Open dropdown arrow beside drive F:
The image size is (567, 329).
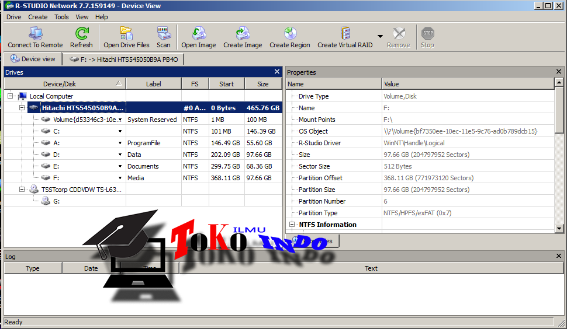120,178
